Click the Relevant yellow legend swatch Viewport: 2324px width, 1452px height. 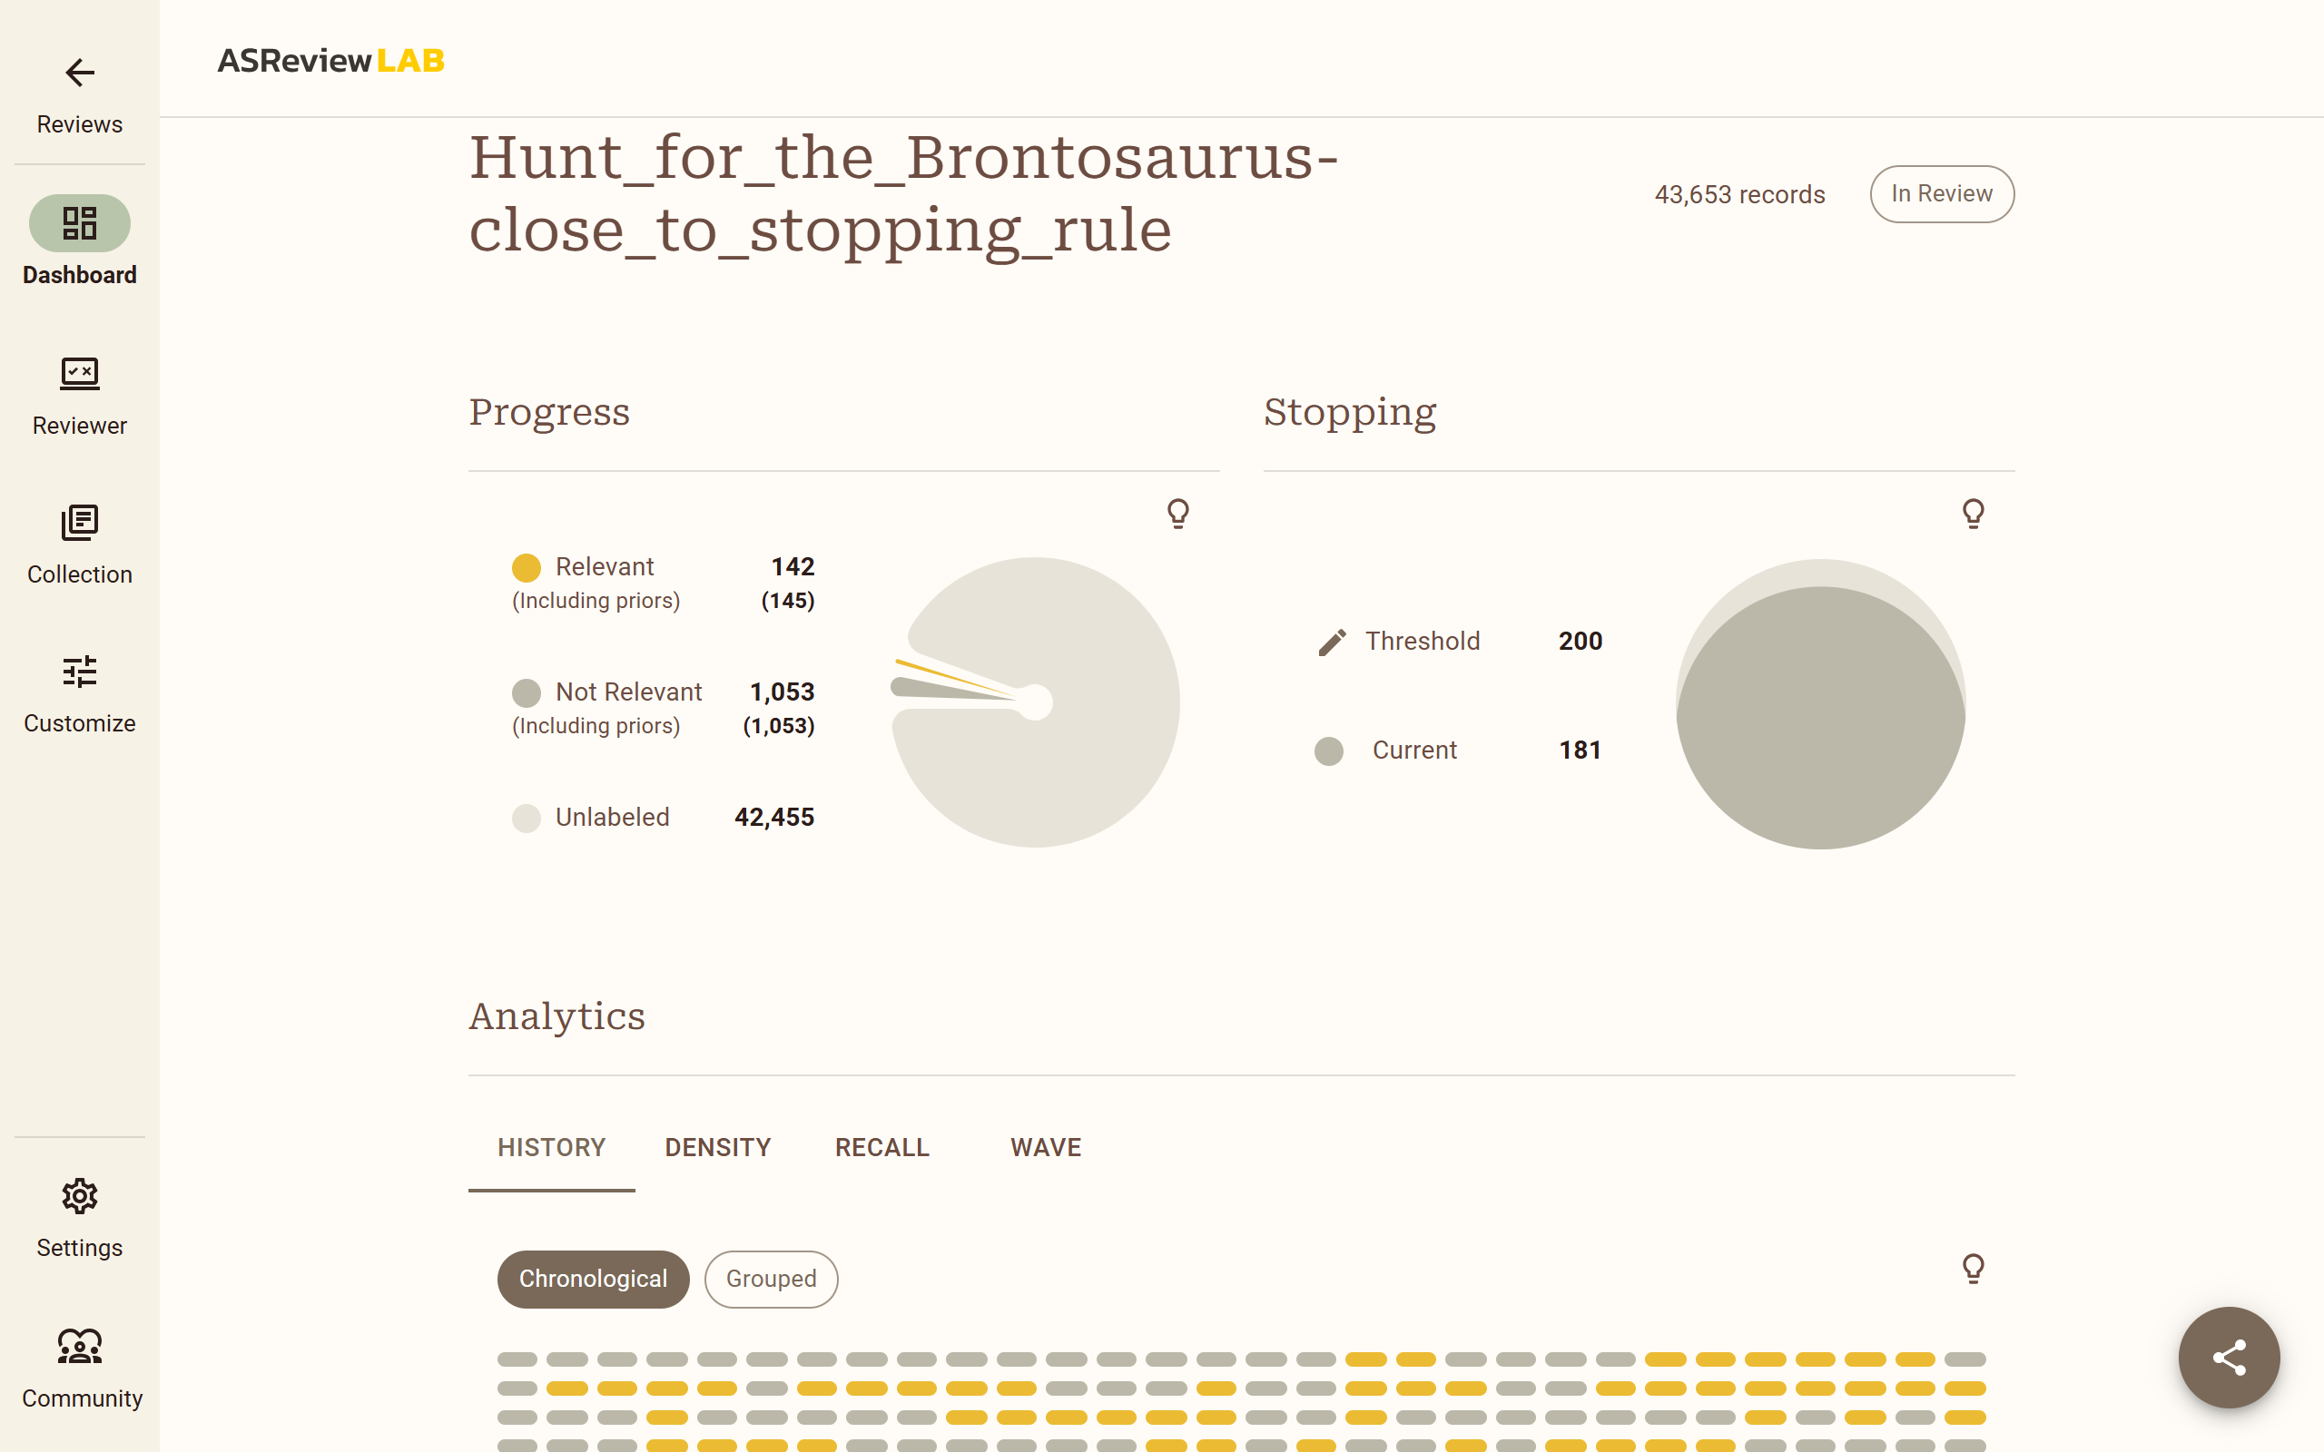[x=527, y=567]
